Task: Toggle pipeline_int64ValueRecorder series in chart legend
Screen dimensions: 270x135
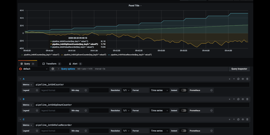Action: point(131,55)
